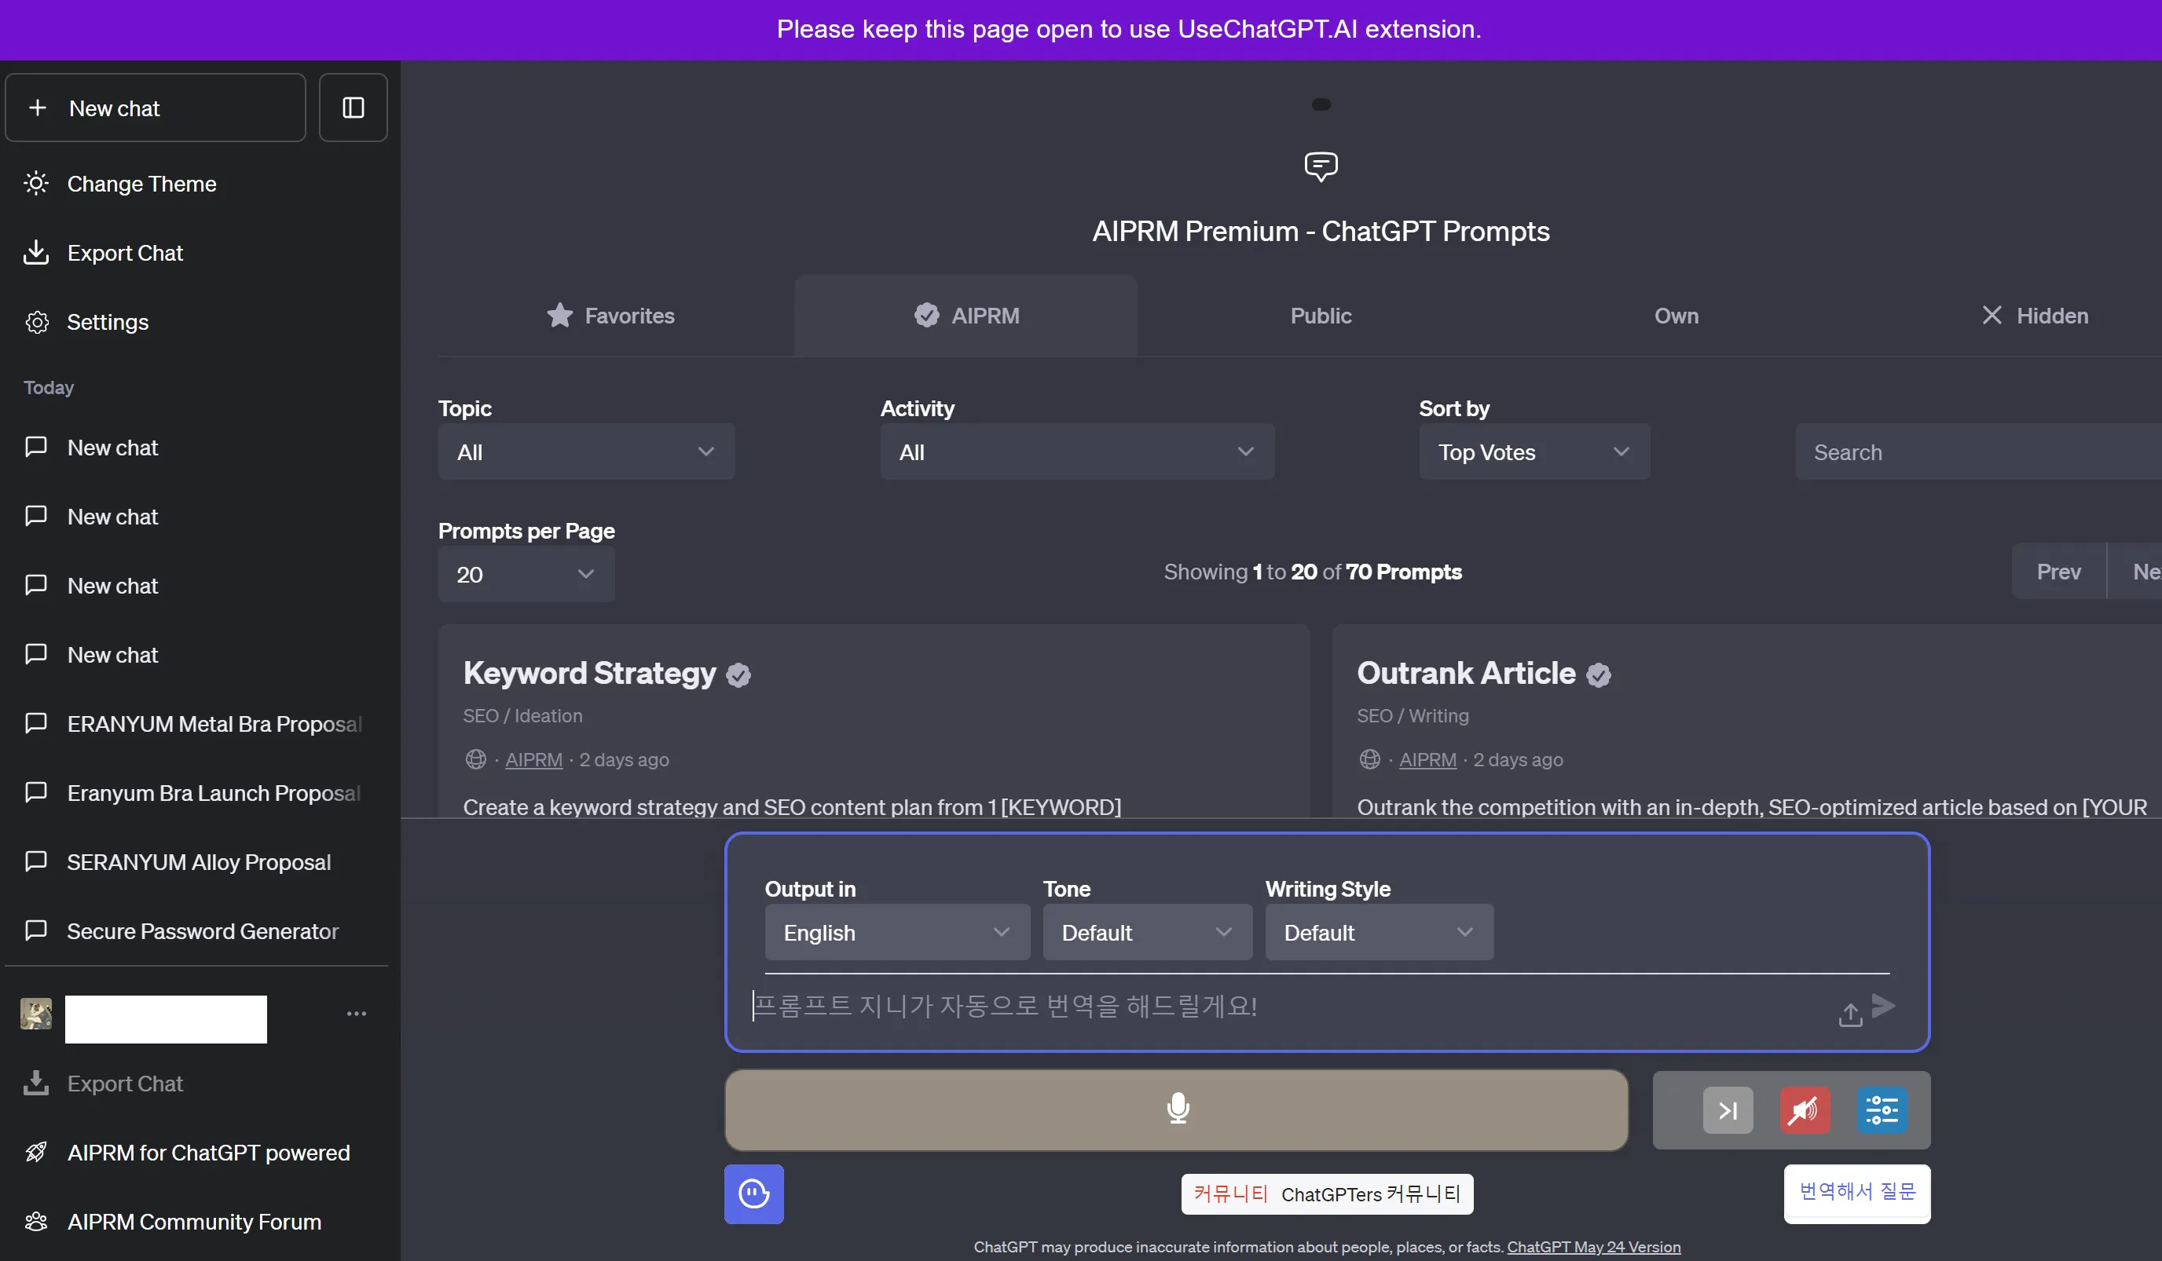Switch to the Favorites tab

point(611,316)
